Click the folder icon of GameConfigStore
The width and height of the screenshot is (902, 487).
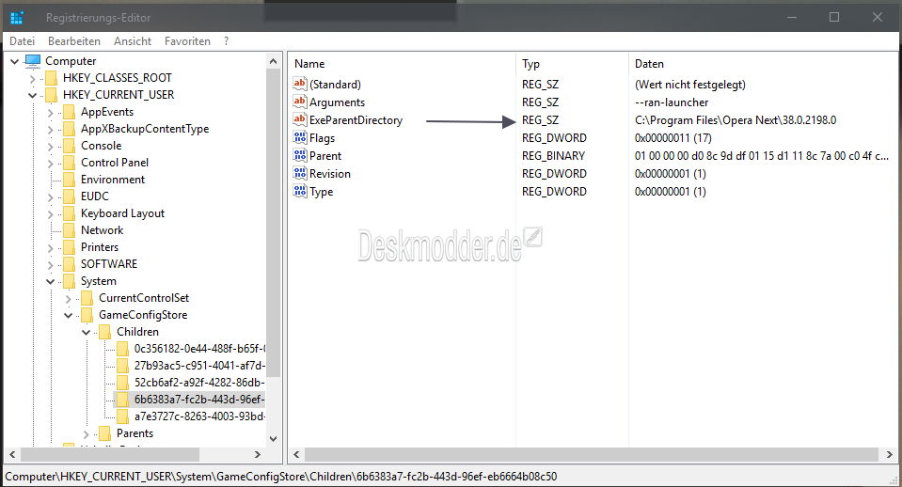(87, 315)
